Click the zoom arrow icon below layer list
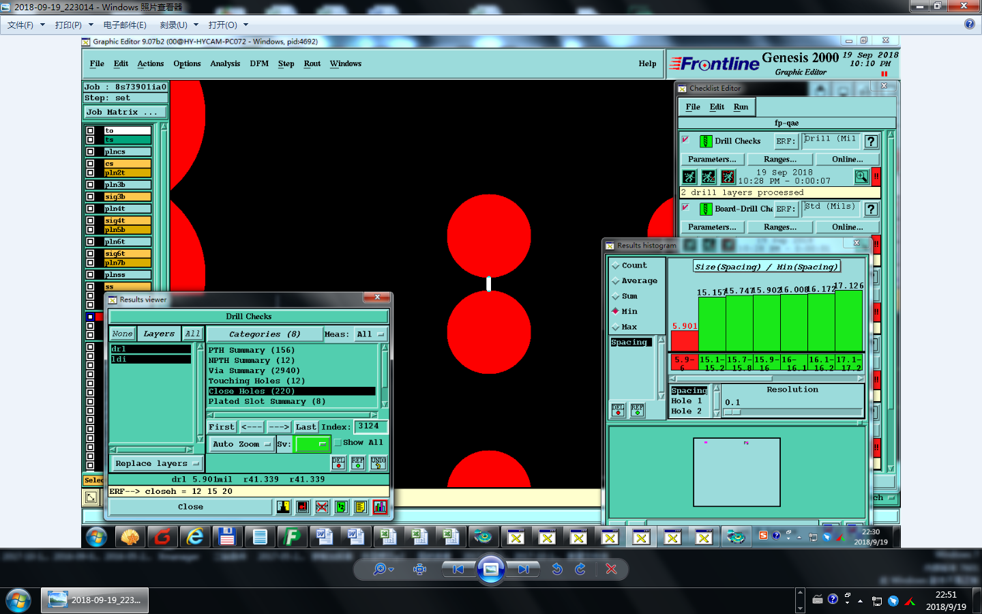Screen dimensions: 982x614 tap(91, 498)
